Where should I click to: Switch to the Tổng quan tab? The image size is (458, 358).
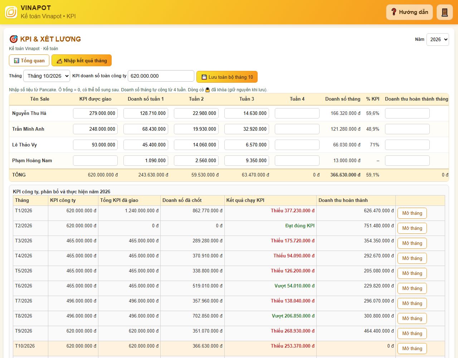[x=29, y=61]
